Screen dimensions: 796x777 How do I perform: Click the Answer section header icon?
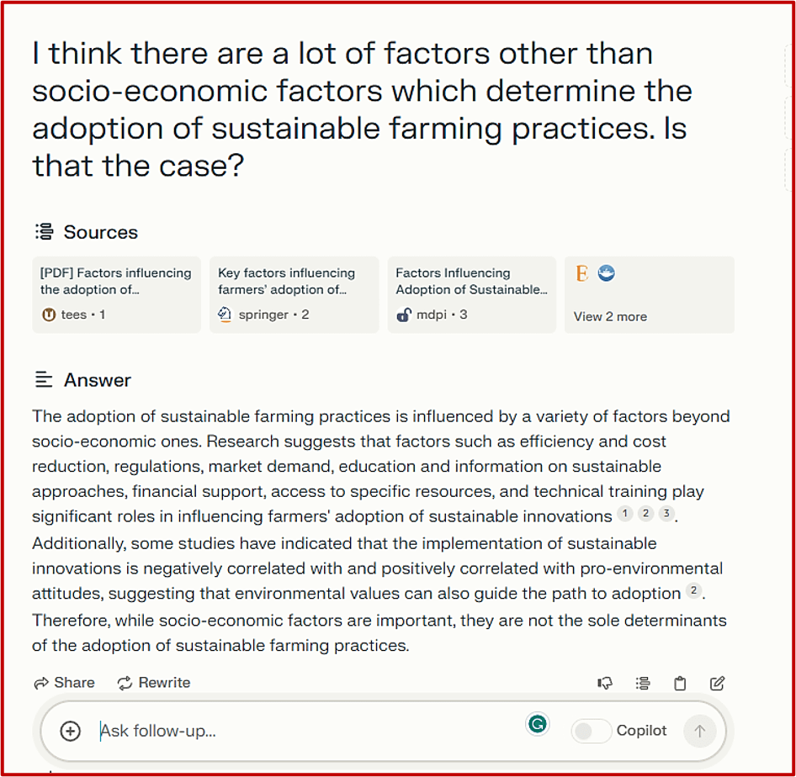(45, 379)
